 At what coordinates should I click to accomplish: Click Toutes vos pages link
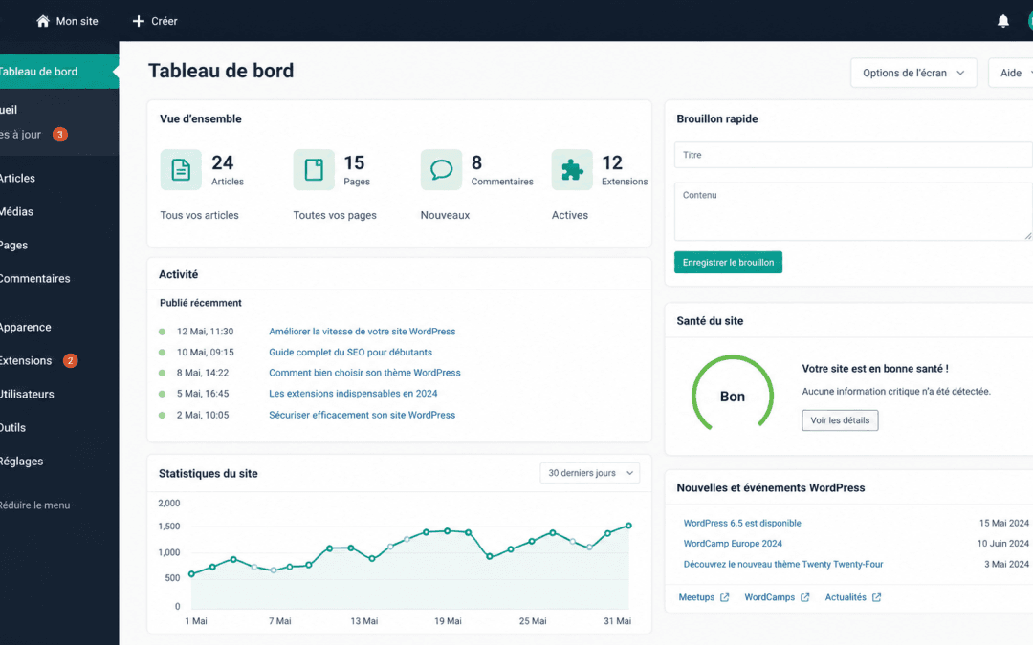[335, 215]
